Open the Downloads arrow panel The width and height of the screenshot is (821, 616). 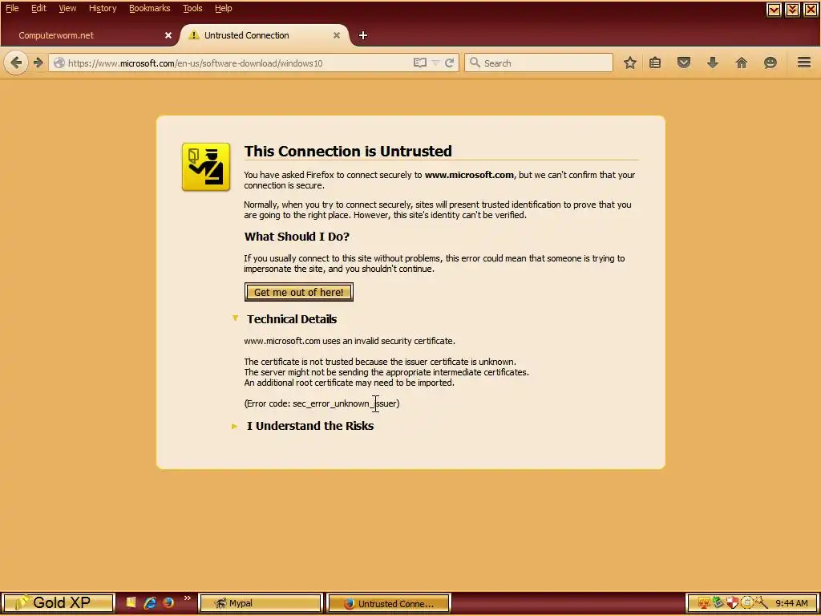pos(712,63)
